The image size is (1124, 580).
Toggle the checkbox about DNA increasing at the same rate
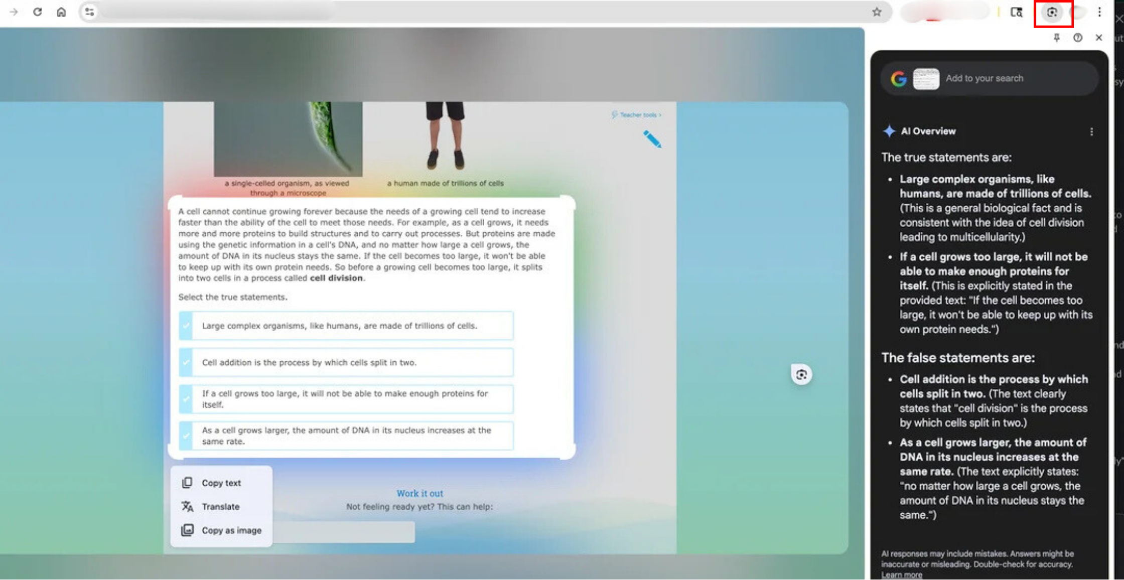(x=186, y=436)
